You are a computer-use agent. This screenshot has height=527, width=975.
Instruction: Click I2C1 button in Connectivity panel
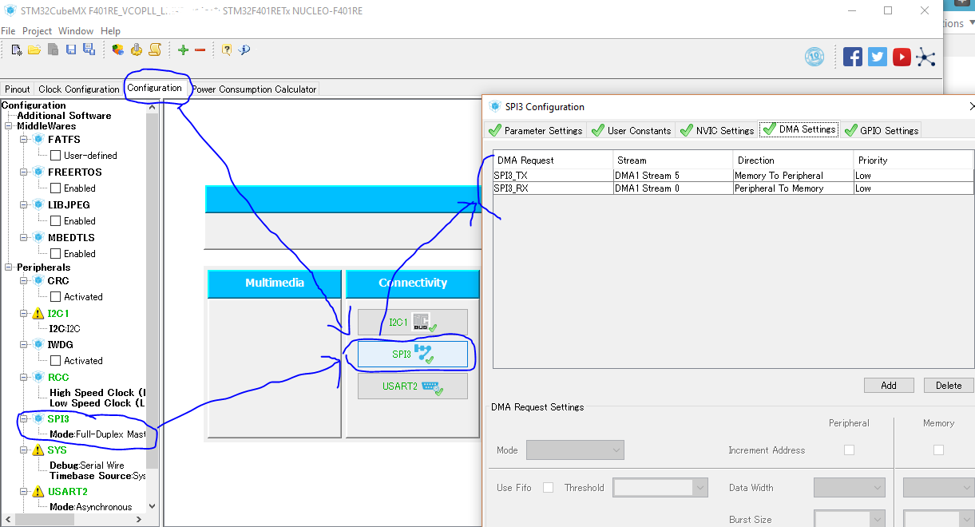[413, 323]
